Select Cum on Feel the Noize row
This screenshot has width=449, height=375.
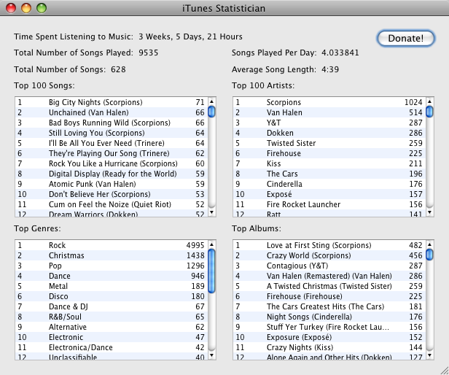pos(112,204)
